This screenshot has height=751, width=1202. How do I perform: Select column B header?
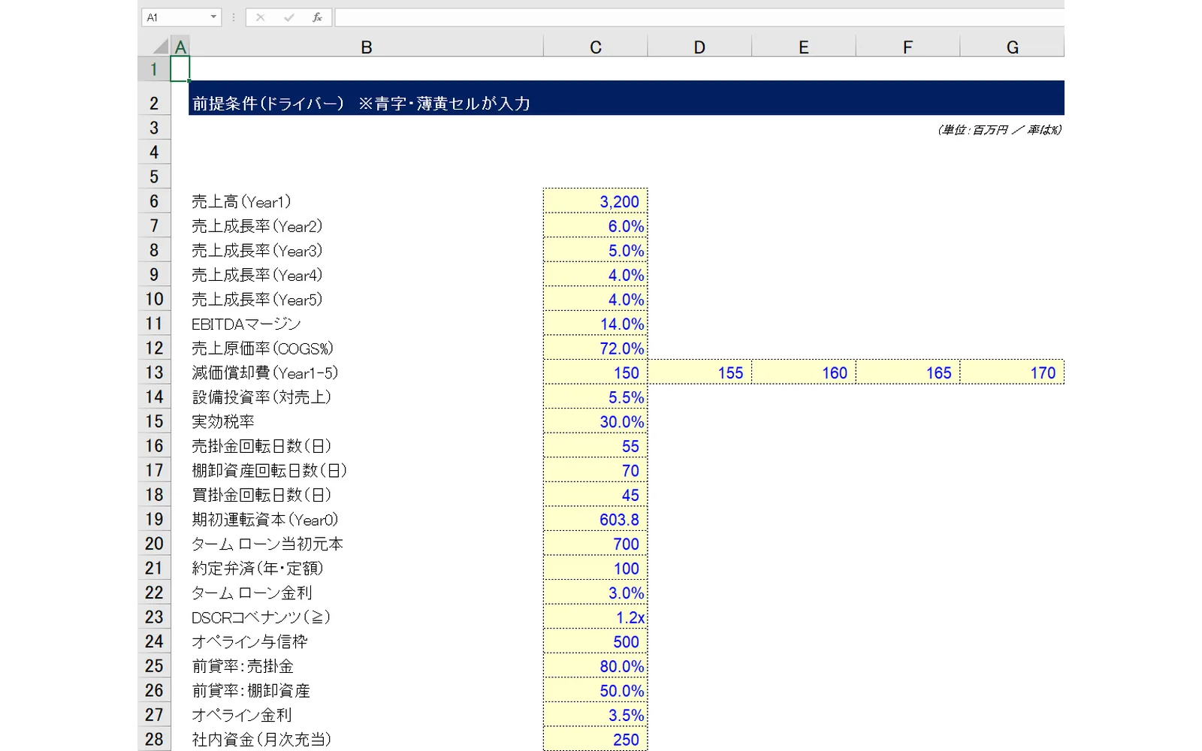click(367, 47)
